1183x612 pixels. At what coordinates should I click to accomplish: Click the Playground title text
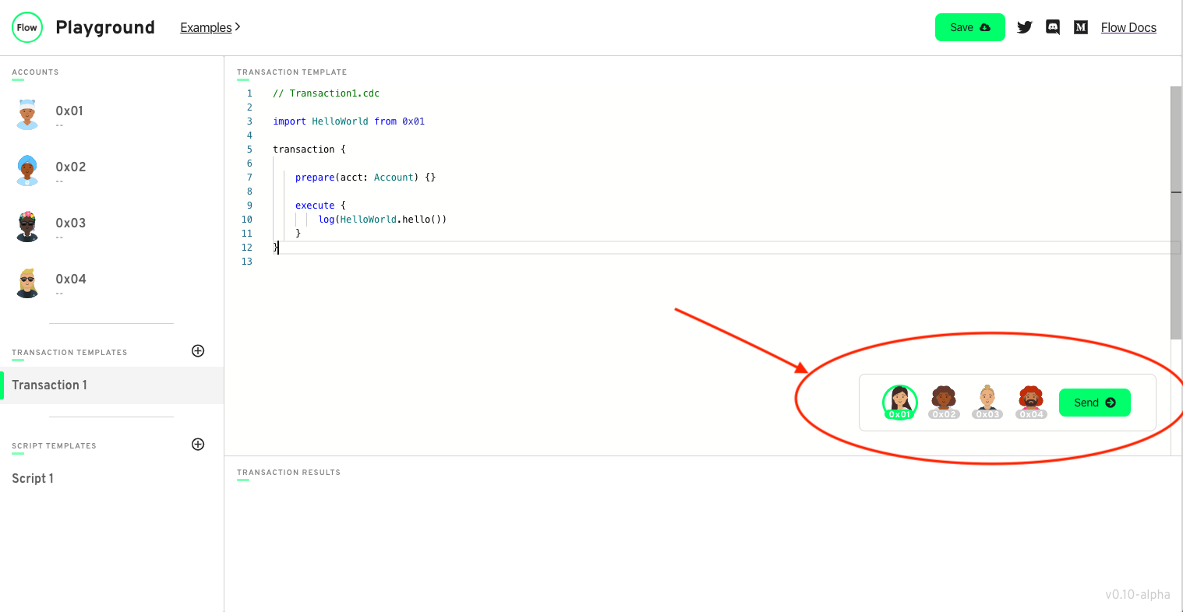[x=105, y=27]
